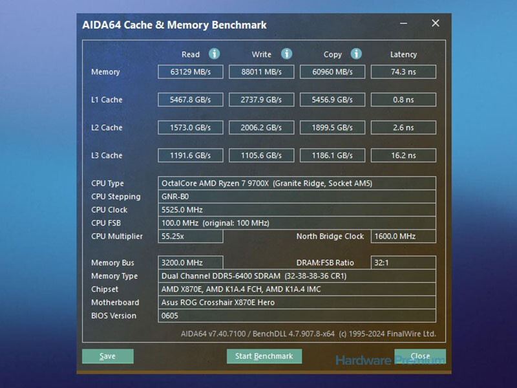
Task: Click the BIOS Version label
Action: point(114,316)
